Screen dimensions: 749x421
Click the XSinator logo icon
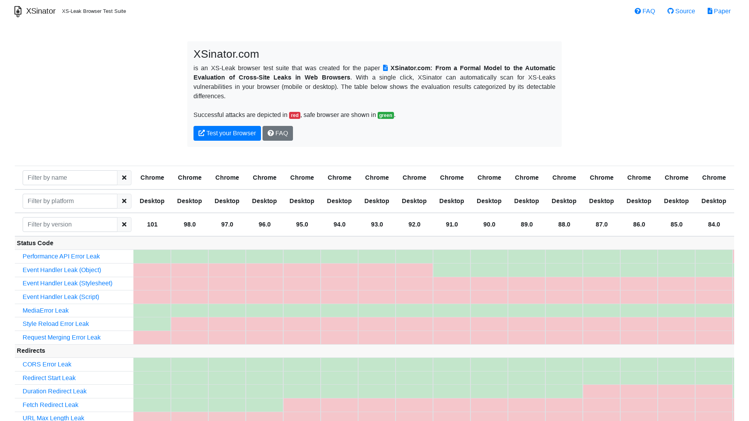pos(18,11)
